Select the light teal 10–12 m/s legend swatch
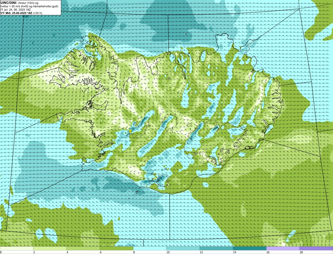This screenshot has height=254, width=333. tap(183, 248)
